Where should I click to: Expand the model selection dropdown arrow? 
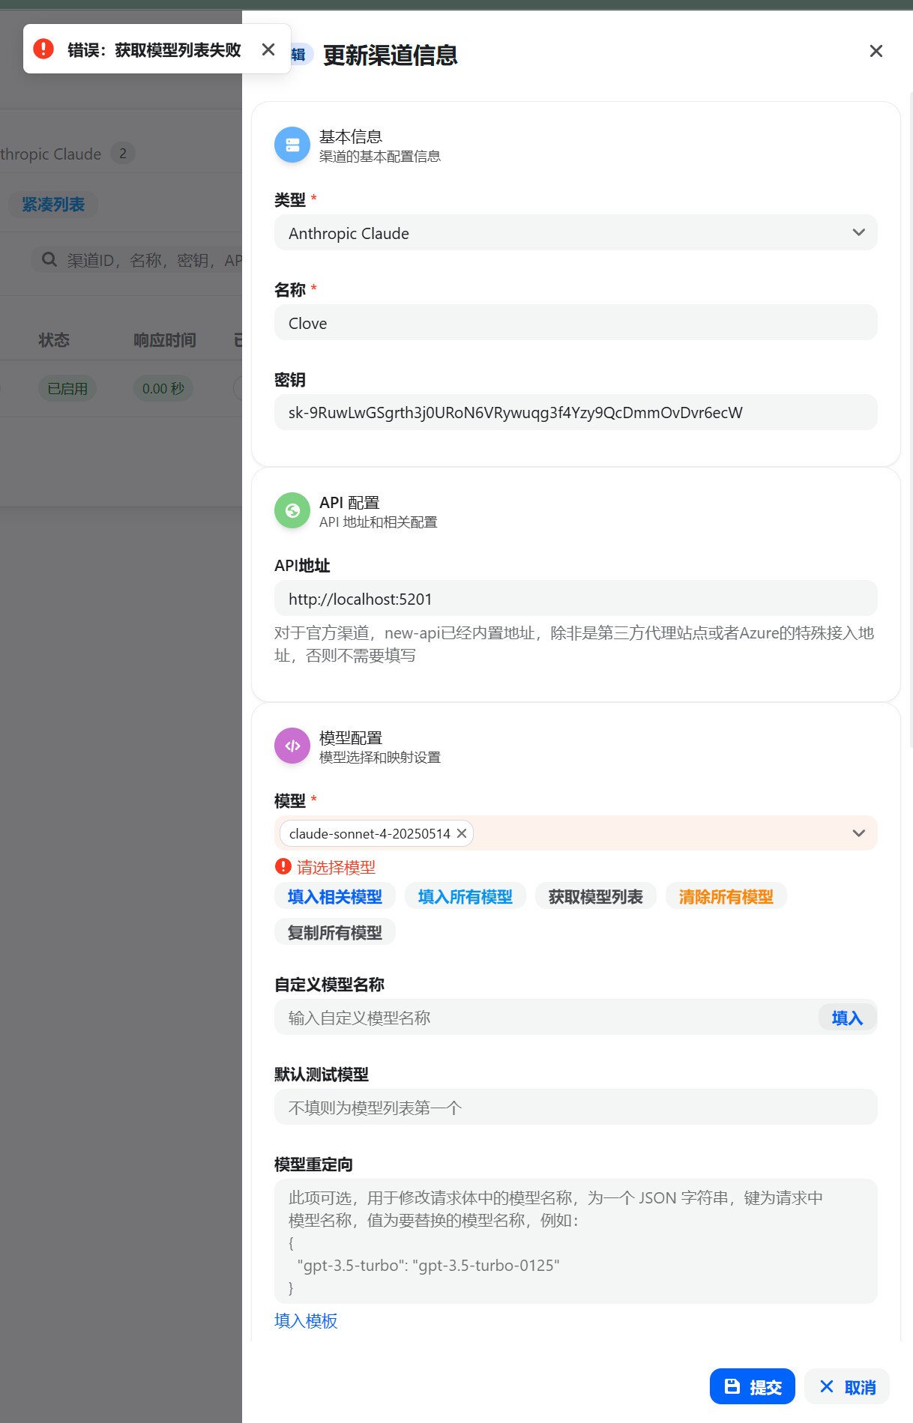859,833
